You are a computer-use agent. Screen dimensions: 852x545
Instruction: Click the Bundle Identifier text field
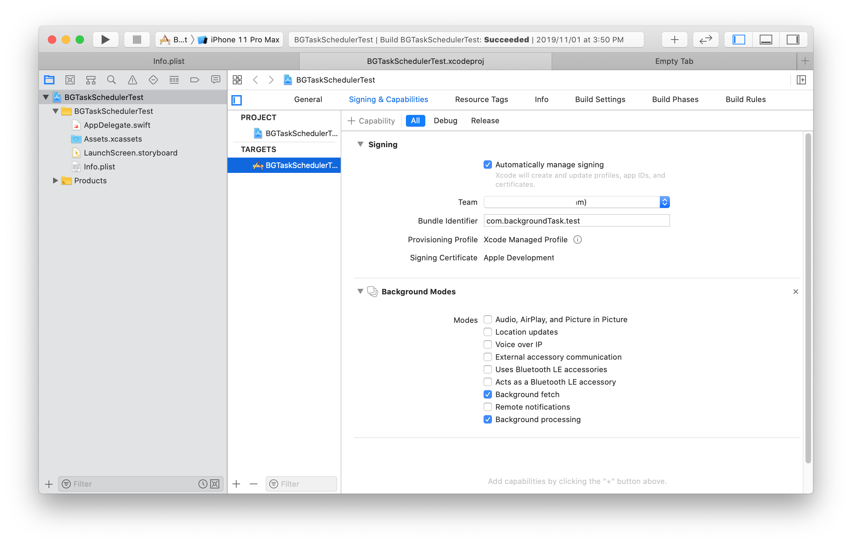point(576,221)
